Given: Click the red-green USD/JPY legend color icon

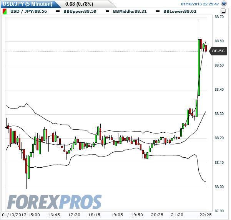Looking at the screenshot, I should [x=5, y=12].
